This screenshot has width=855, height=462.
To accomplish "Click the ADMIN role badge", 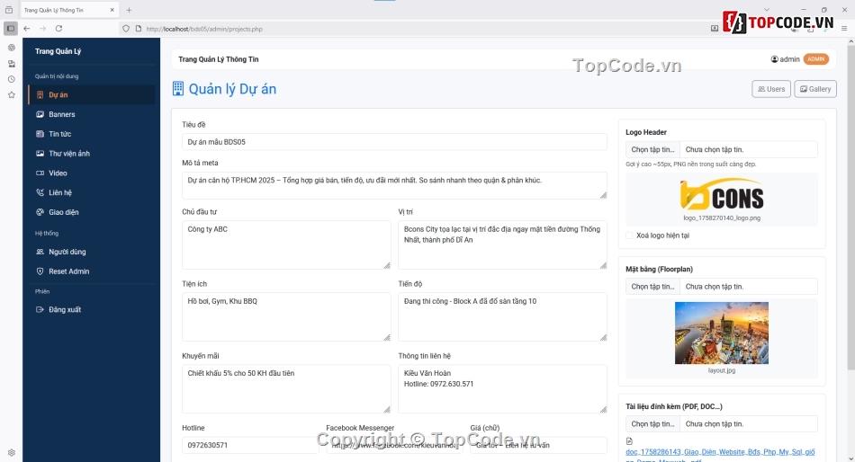I will (815, 59).
